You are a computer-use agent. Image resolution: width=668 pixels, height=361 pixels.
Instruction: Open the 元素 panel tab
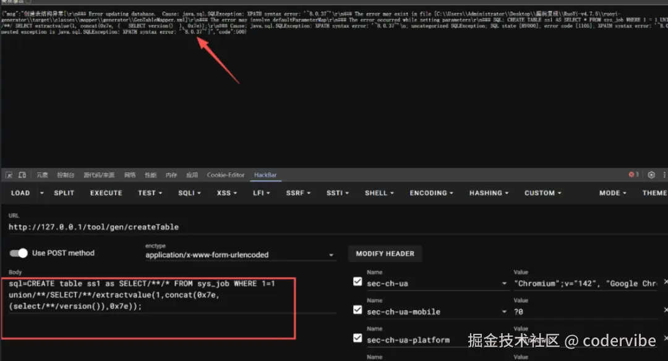click(x=42, y=175)
